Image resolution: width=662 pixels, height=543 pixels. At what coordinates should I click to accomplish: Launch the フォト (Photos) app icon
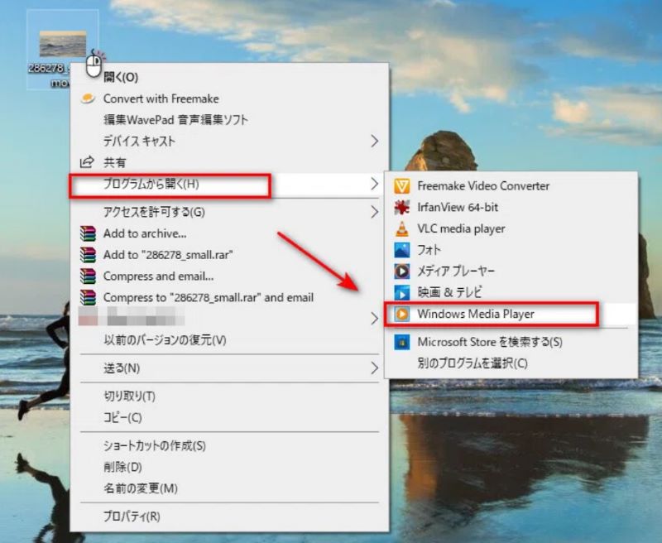click(x=403, y=250)
